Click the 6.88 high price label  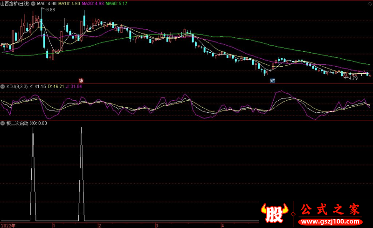click(50, 10)
